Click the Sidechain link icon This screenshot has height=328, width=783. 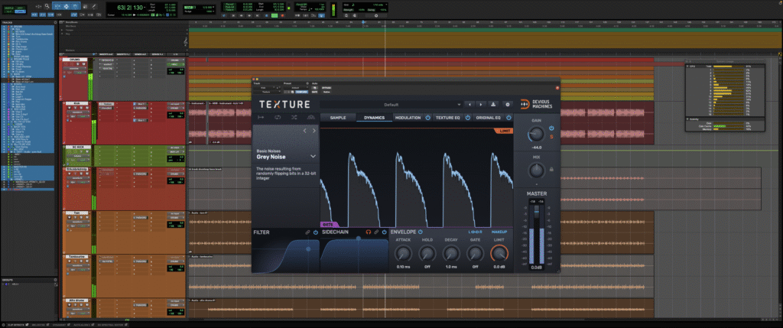(376, 232)
